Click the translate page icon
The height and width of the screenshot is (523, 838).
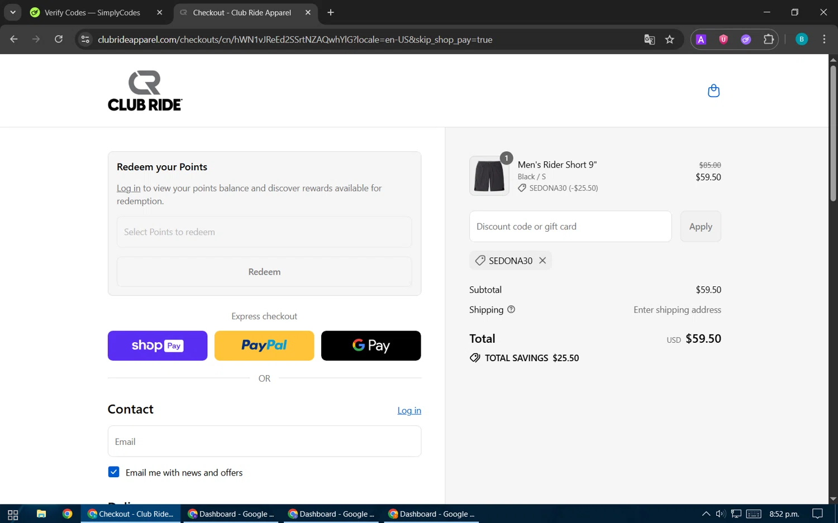649,39
